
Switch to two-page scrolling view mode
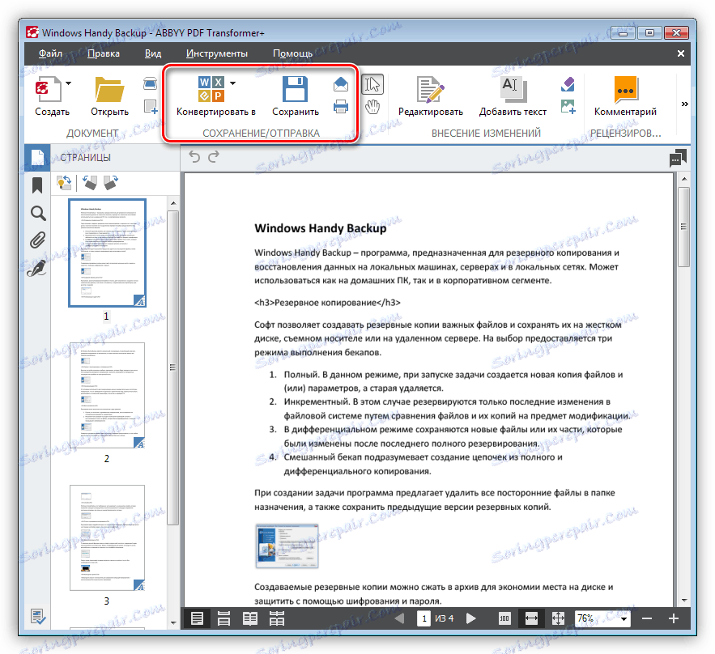(x=277, y=618)
